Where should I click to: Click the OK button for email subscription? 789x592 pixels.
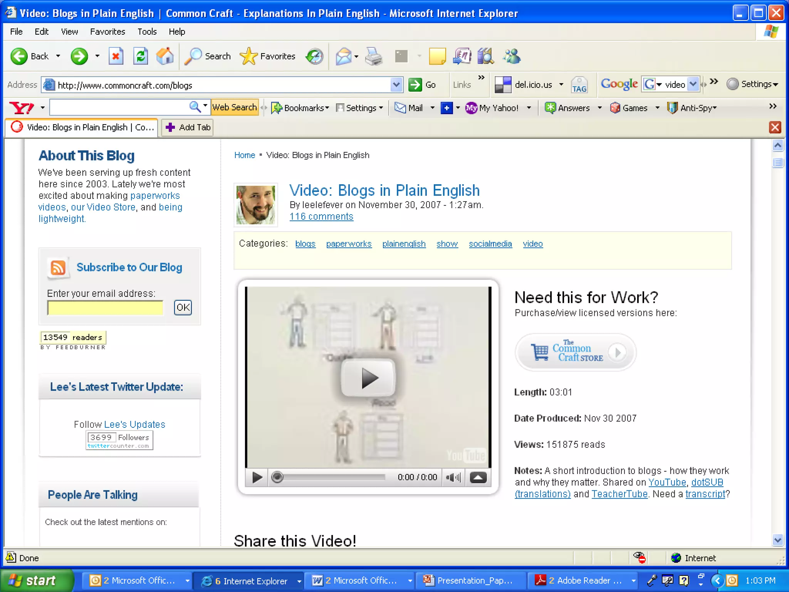183,307
